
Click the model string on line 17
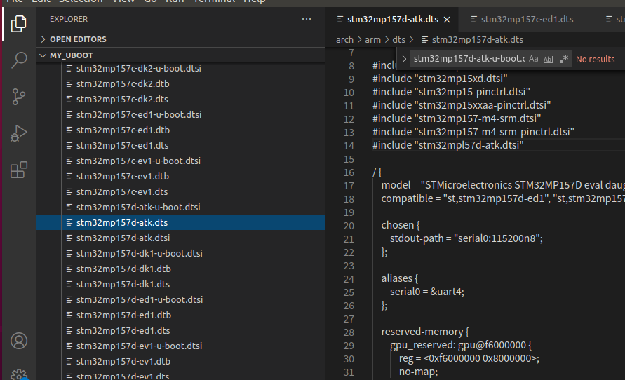pos(523,186)
